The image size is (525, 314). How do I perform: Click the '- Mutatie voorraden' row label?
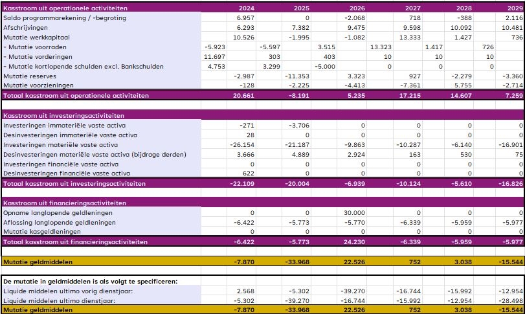tap(34, 47)
